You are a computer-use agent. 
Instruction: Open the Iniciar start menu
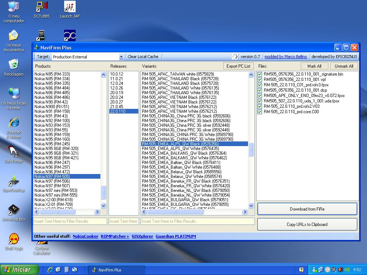pos(19,270)
